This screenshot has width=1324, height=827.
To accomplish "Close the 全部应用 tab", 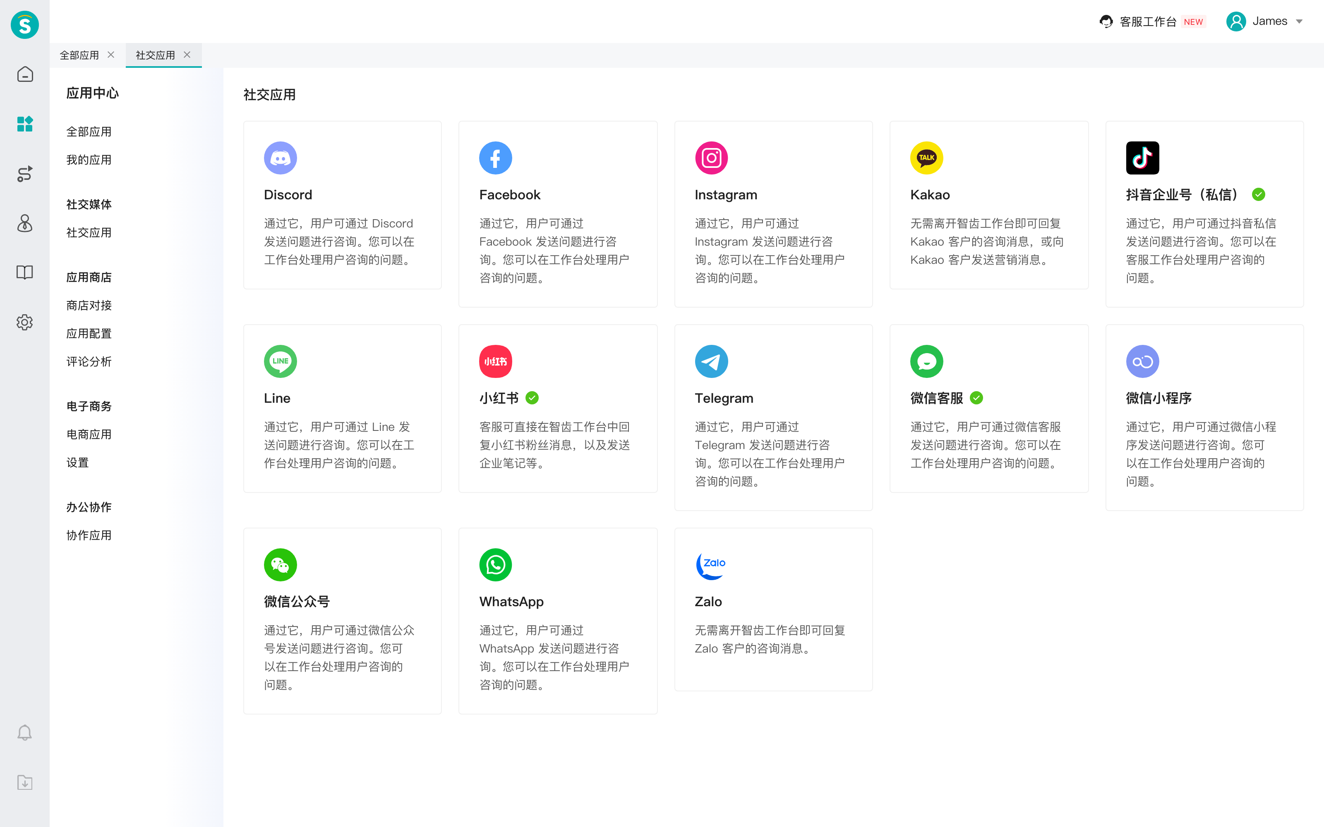I will [x=111, y=55].
